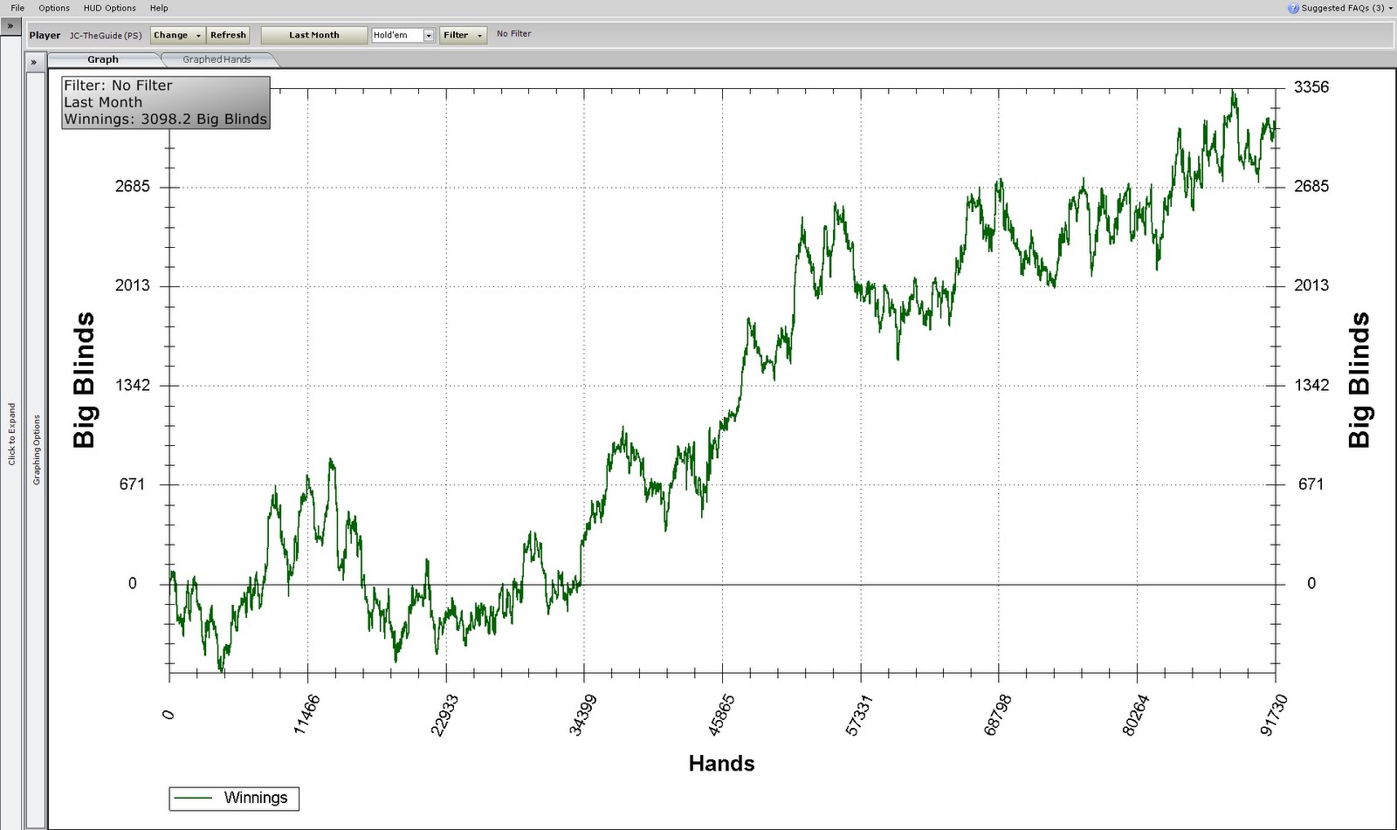
Task: Click the Winnings: 3098.2 Big Blinds text
Action: (x=165, y=120)
